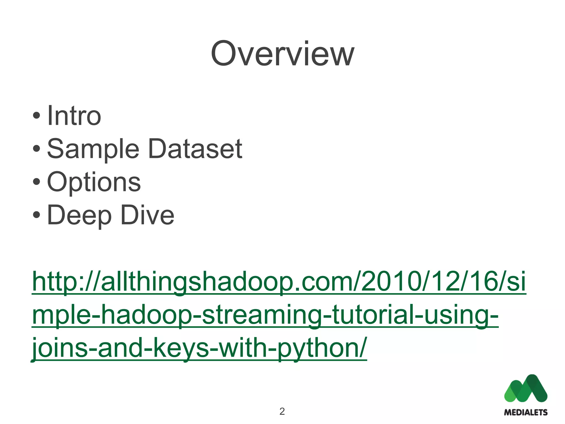This screenshot has height=424, width=565.
Task: Click the bullet dot before Deep Dive
Action: point(36,215)
